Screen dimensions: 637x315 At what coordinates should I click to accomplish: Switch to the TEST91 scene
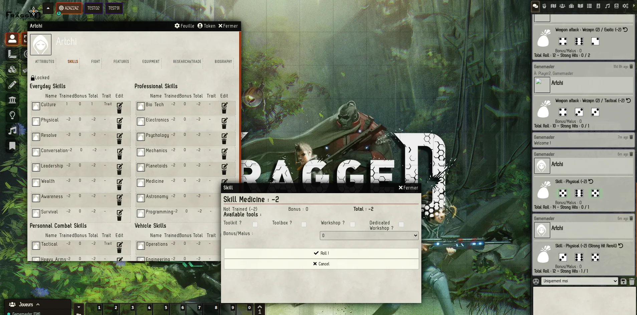(x=114, y=8)
